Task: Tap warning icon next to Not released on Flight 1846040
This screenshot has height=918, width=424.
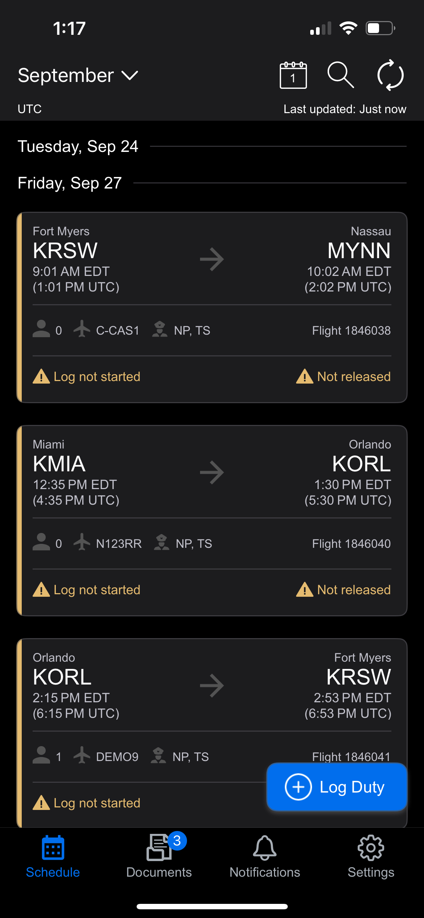Action: [304, 590]
